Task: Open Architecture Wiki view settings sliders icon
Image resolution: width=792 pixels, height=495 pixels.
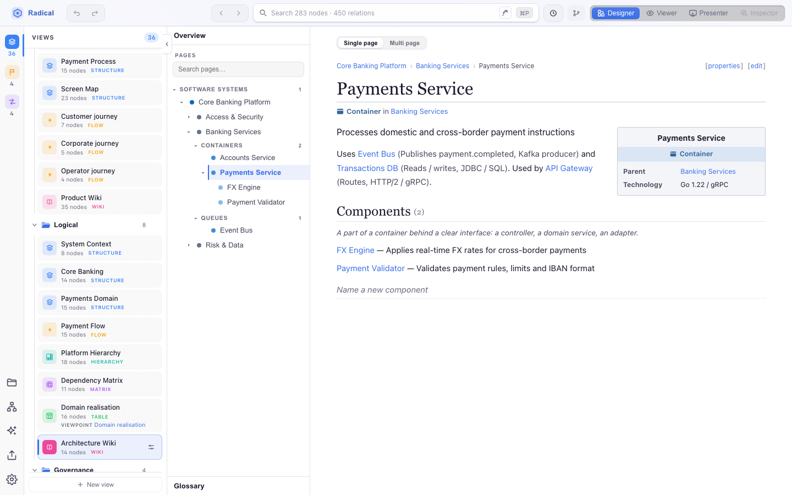Action: [151, 448]
